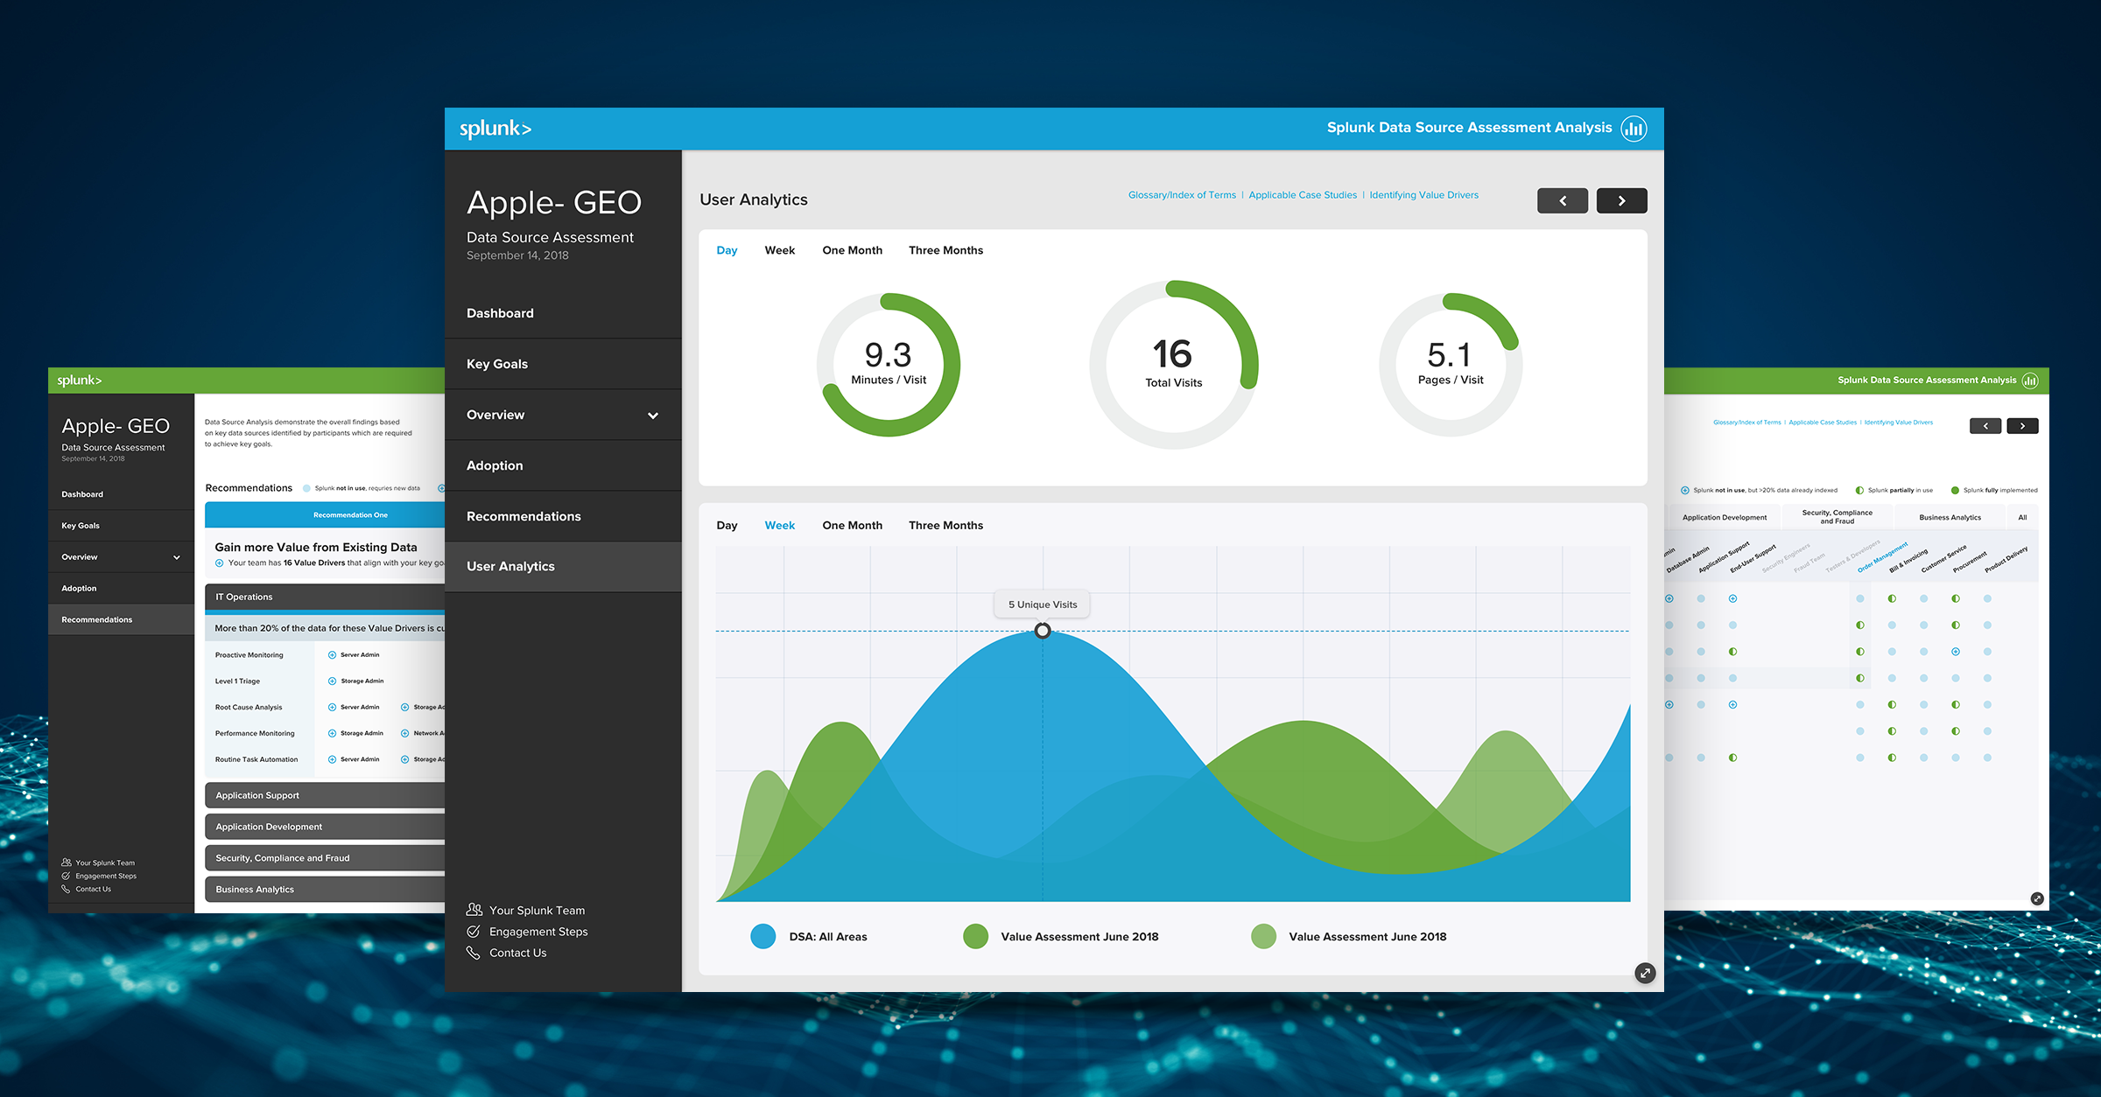The image size is (2101, 1097).
Task: Open Contact Us in left window sidebar
Action: 86,889
